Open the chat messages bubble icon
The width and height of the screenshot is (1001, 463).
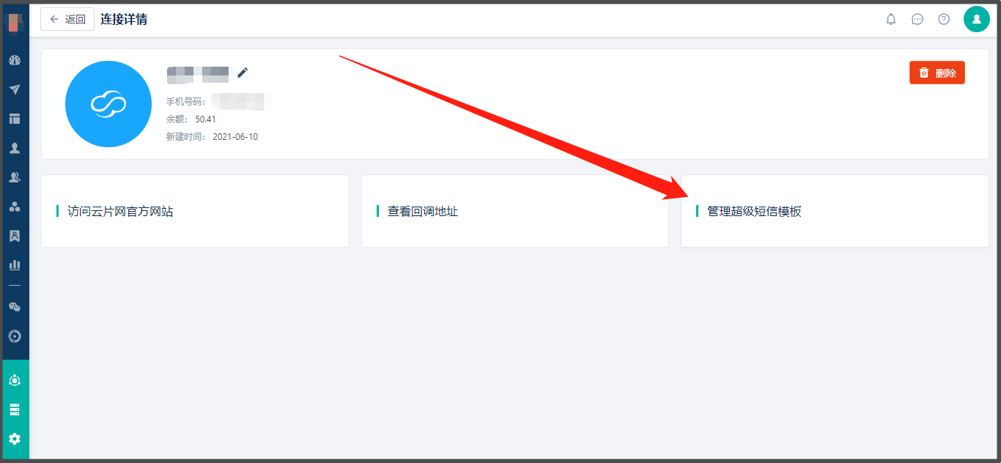(917, 19)
